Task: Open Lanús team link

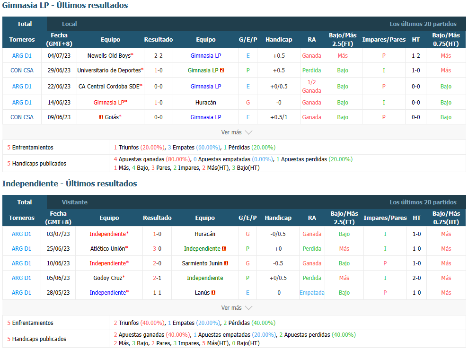Action: pyautogui.click(x=202, y=293)
